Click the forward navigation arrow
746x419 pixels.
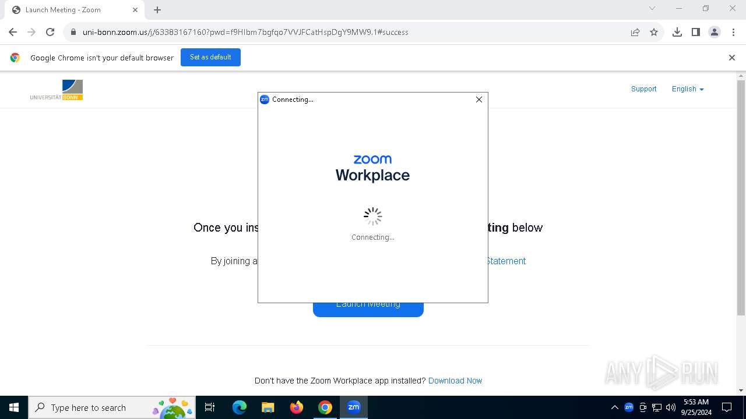(x=31, y=32)
